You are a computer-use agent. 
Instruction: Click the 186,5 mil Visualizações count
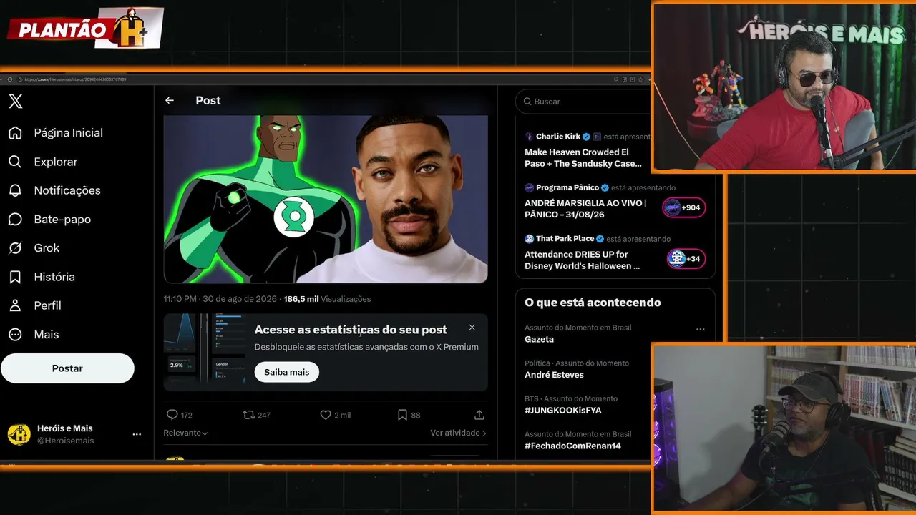(x=327, y=299)
